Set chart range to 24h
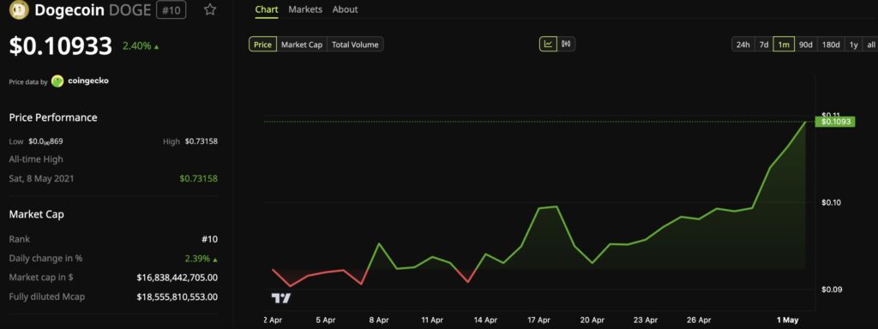Image resolution: width=878 pixels, height=329 pixels. click(x=743, y=45)
